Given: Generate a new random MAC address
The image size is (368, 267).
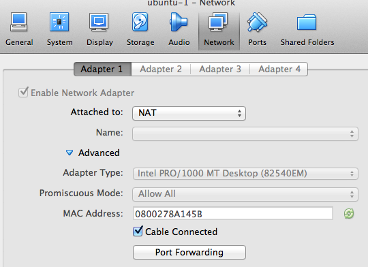Looking at the screenshot, I should tap(349, 213).
